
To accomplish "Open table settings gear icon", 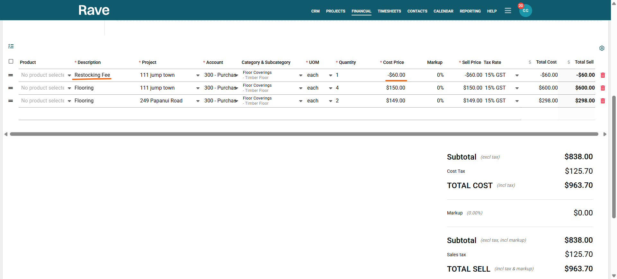I will pos(602,48).
